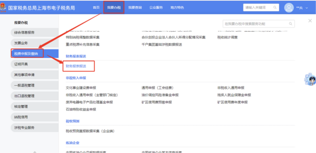
Task: Click the user avatar icon
Action: [289, 8]
